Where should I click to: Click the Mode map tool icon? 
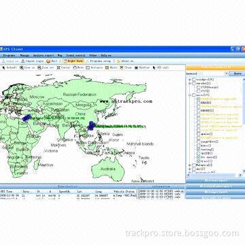point(107,67)
